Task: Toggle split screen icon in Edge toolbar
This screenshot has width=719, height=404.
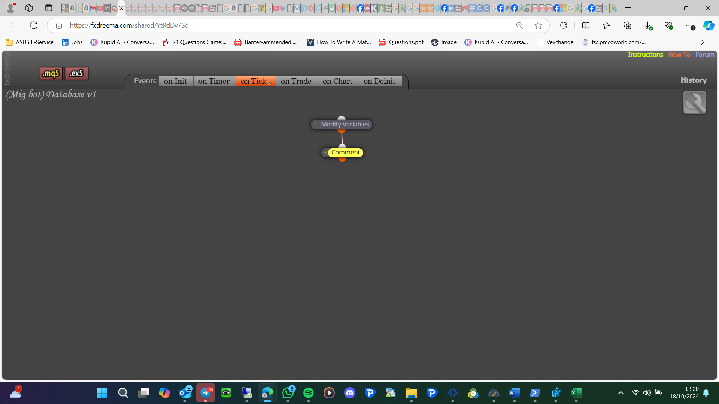Action: click(x=586, y=25)
